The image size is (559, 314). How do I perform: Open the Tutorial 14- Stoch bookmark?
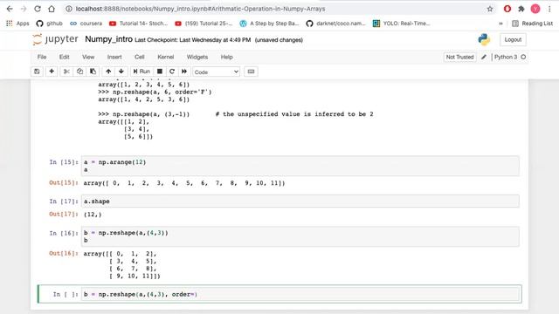138,24
